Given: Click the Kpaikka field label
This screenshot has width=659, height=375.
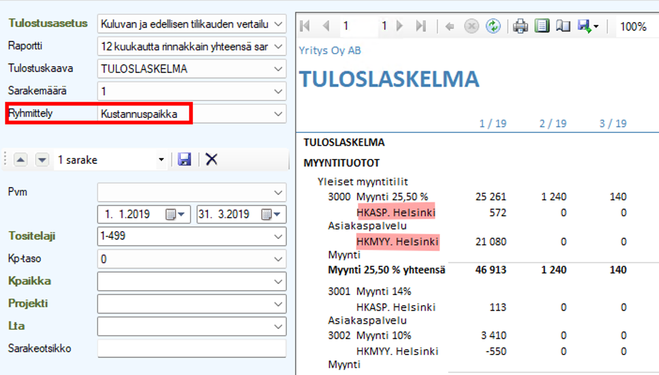Looking at the screenshot, I should [30, 281].
